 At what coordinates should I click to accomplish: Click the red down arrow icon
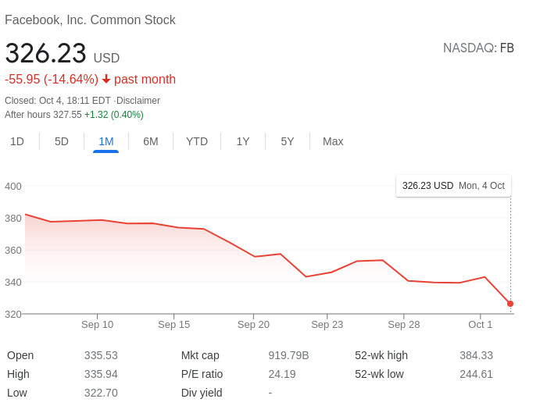[106, 80]
